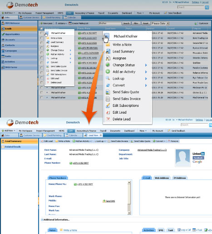Check the Pearl Trade row checkbox
Viewport: 212px width, 234px height.
click(x=41, y=82)
